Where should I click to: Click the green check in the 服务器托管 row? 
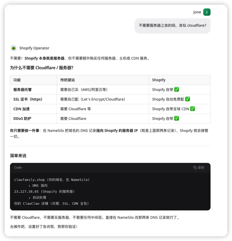(177, 90)
